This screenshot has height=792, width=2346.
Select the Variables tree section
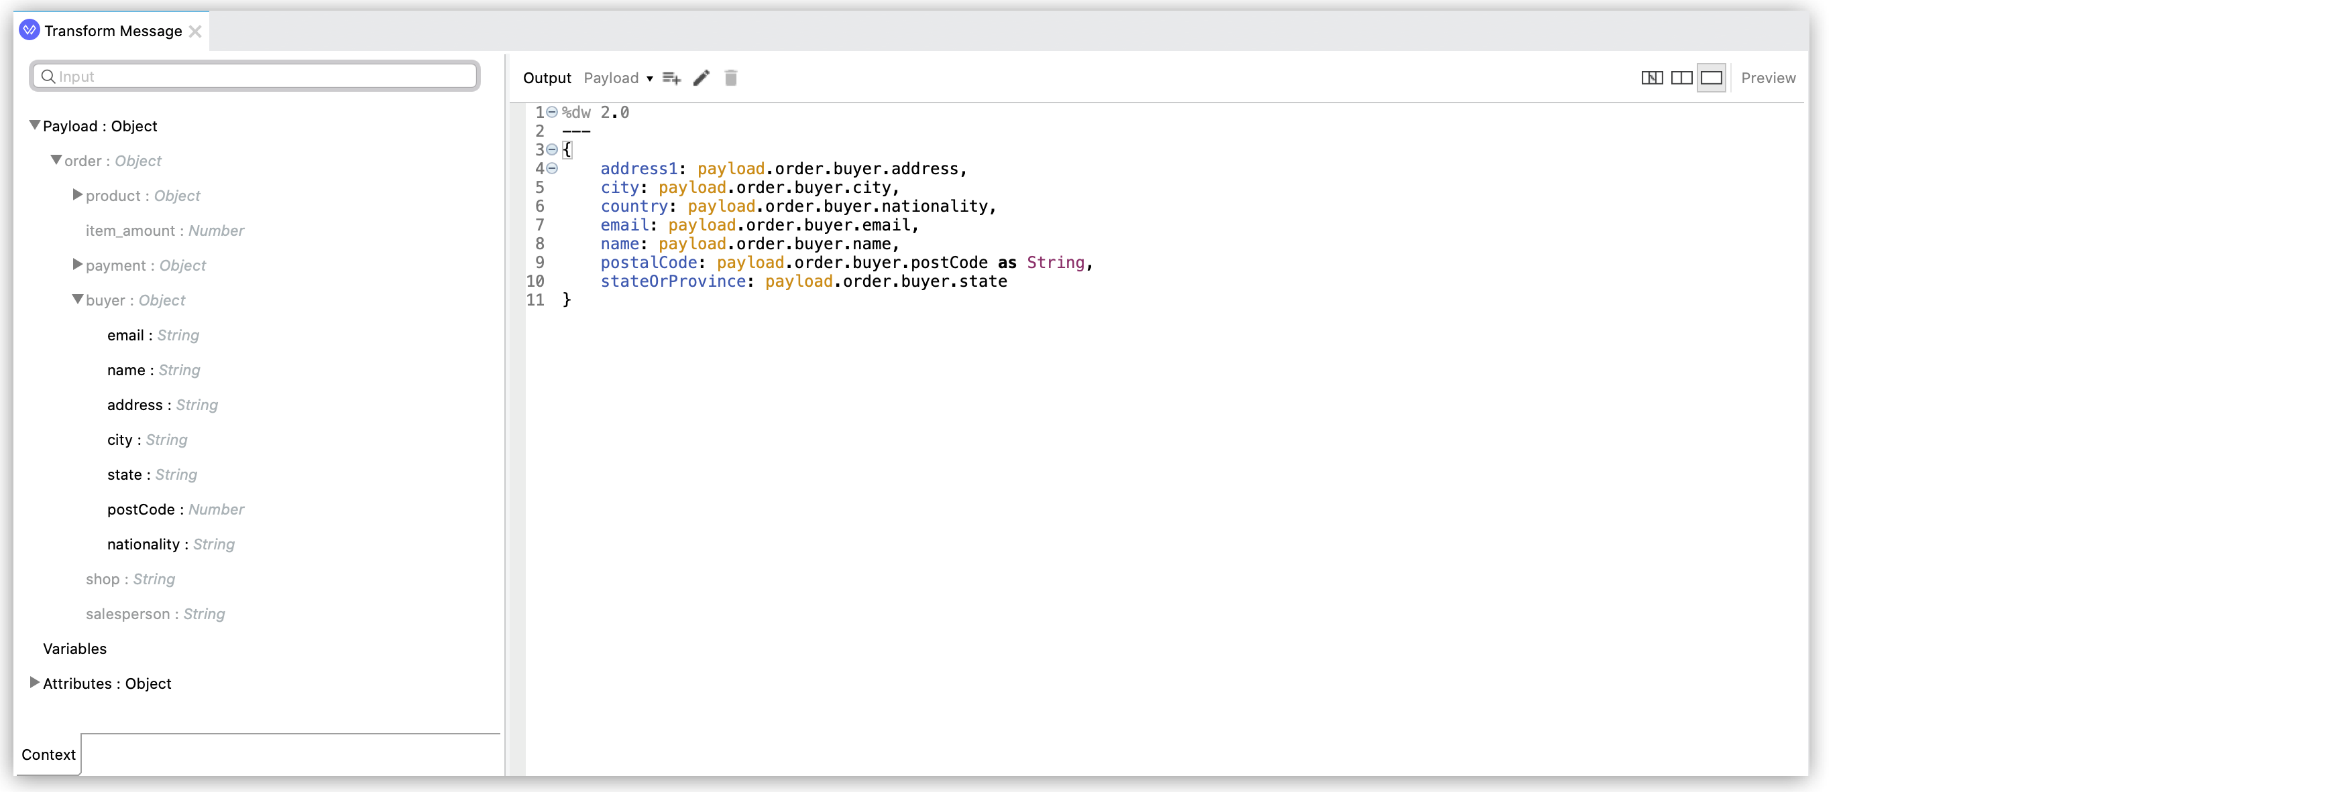coord(75,649)
